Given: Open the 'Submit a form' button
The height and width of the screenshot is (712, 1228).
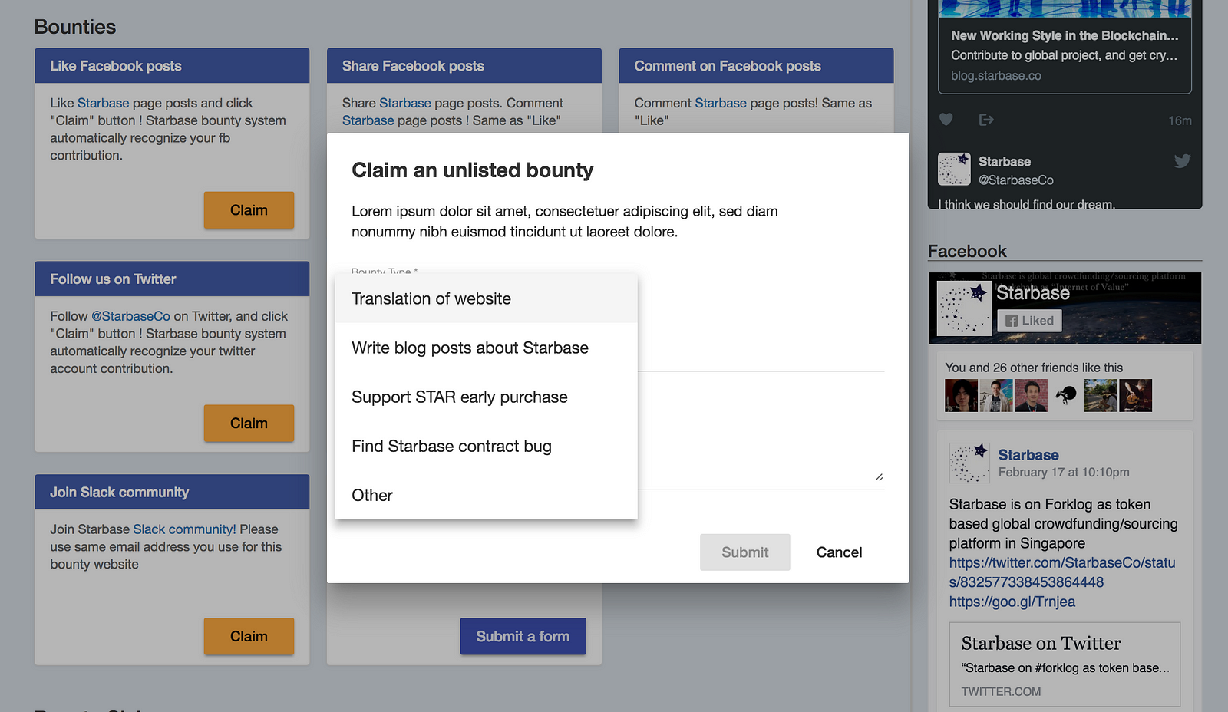Looking at the screenshot, I should [523, 637].
